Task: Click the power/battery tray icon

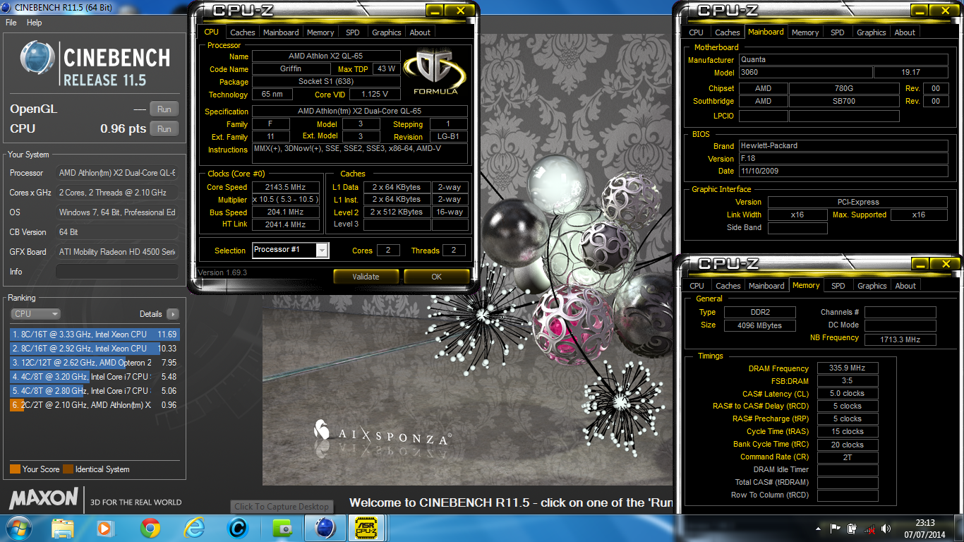Action: [852, 528]
